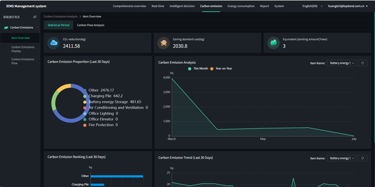Click the Other bar in ranking chart
The width and height of the screenshot is (375, 187).
coord(116,176)
